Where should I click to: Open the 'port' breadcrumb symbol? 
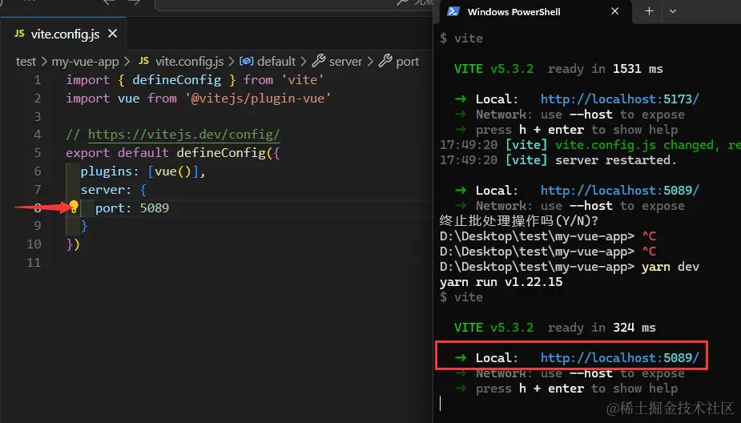tap(408, 62)
